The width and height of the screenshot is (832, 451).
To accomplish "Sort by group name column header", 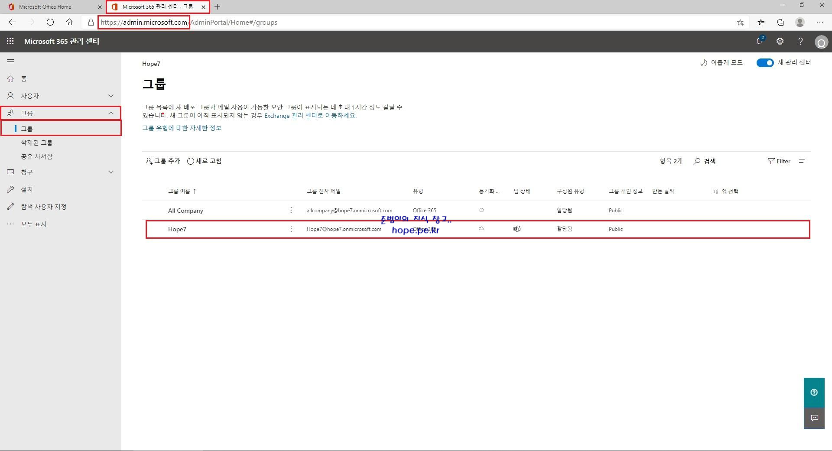I will (x=182, y=191).
